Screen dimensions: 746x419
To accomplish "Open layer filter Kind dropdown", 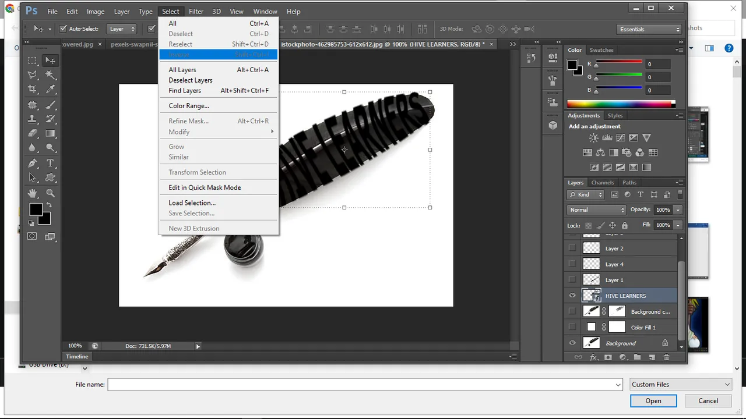I will [587, 194].
